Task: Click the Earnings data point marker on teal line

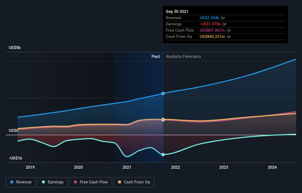Action: click(163, 155)
